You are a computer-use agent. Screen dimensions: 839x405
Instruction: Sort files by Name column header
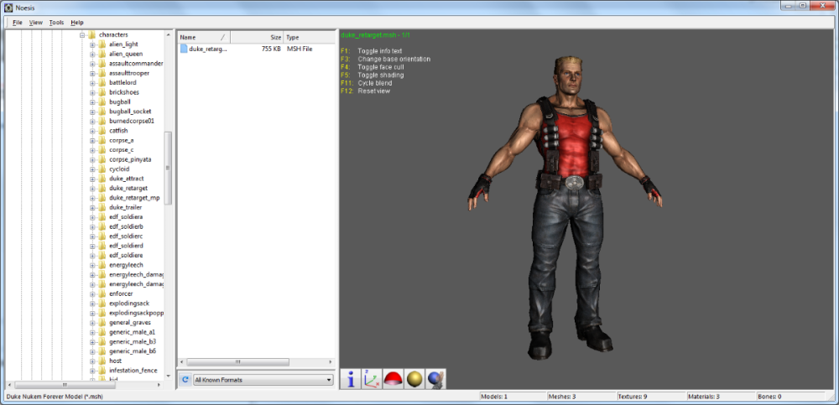point(201,38)
